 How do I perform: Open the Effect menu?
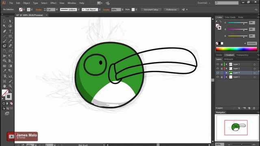(53, 3)
